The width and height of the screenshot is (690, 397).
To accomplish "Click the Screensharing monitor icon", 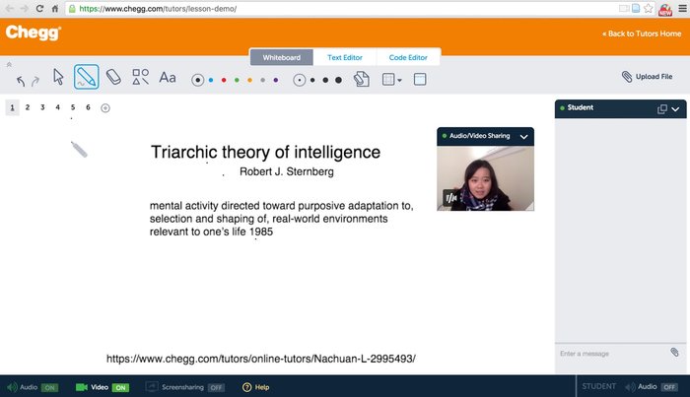I will 152,387.
